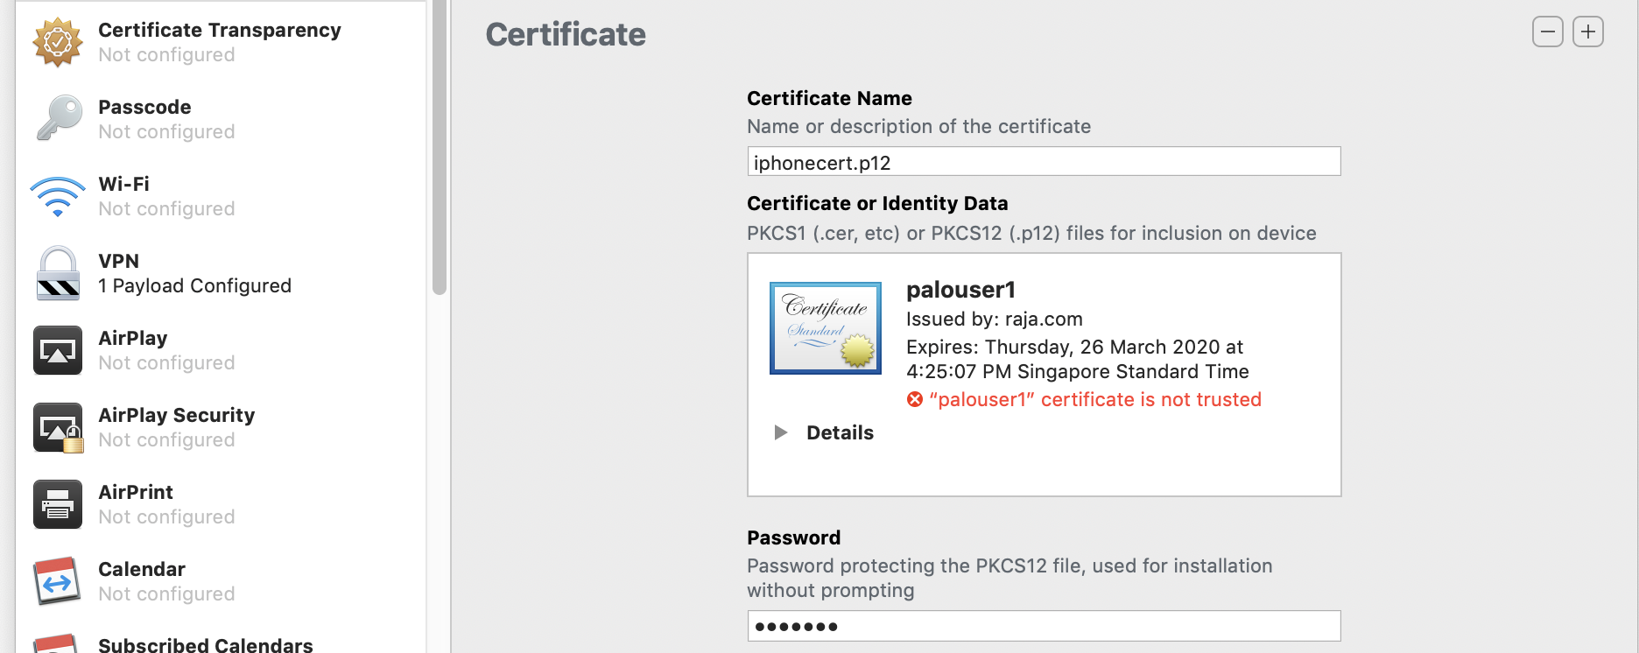Select the Passcode payload label

tap(144, 107)
